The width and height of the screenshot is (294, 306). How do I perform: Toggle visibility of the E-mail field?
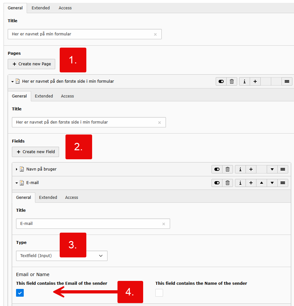pos(217,183)
